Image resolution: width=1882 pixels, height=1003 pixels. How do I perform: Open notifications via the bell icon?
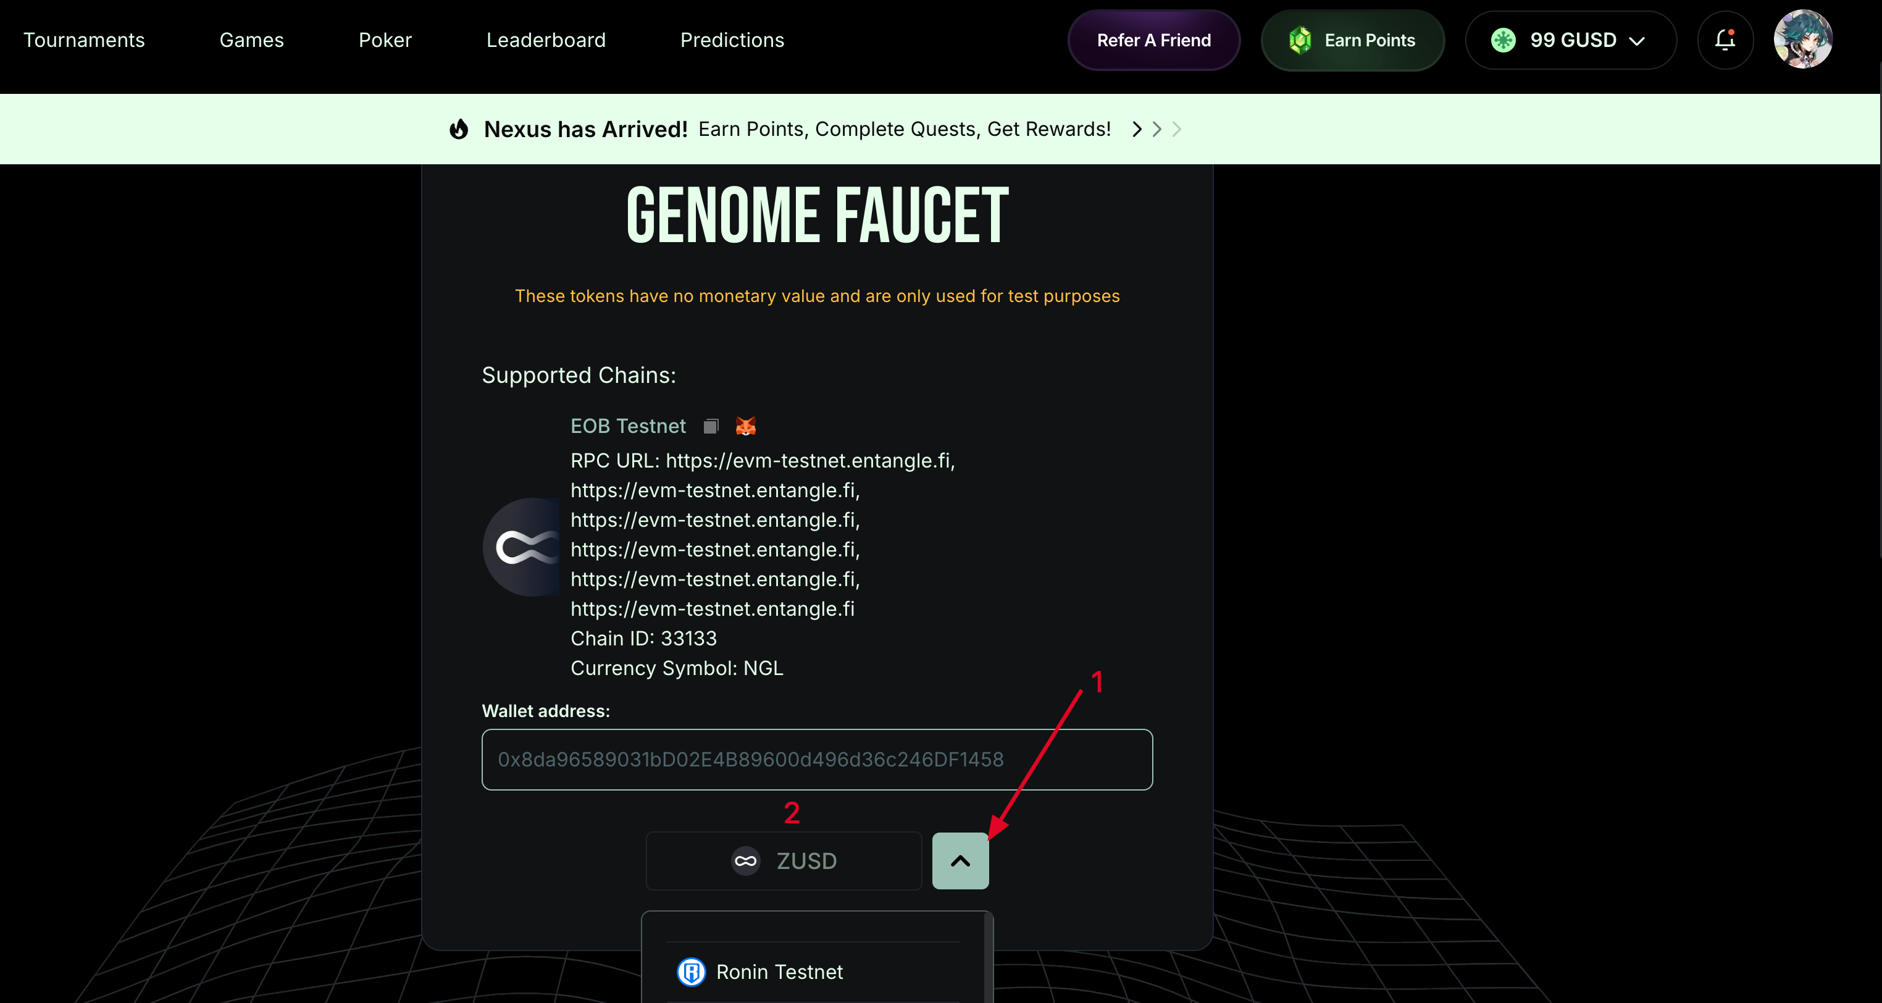[1725, 40]
